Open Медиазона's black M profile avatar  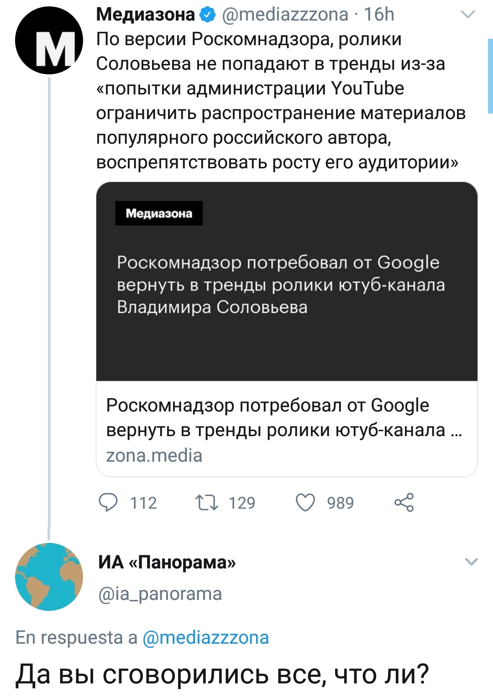(49, 41)
